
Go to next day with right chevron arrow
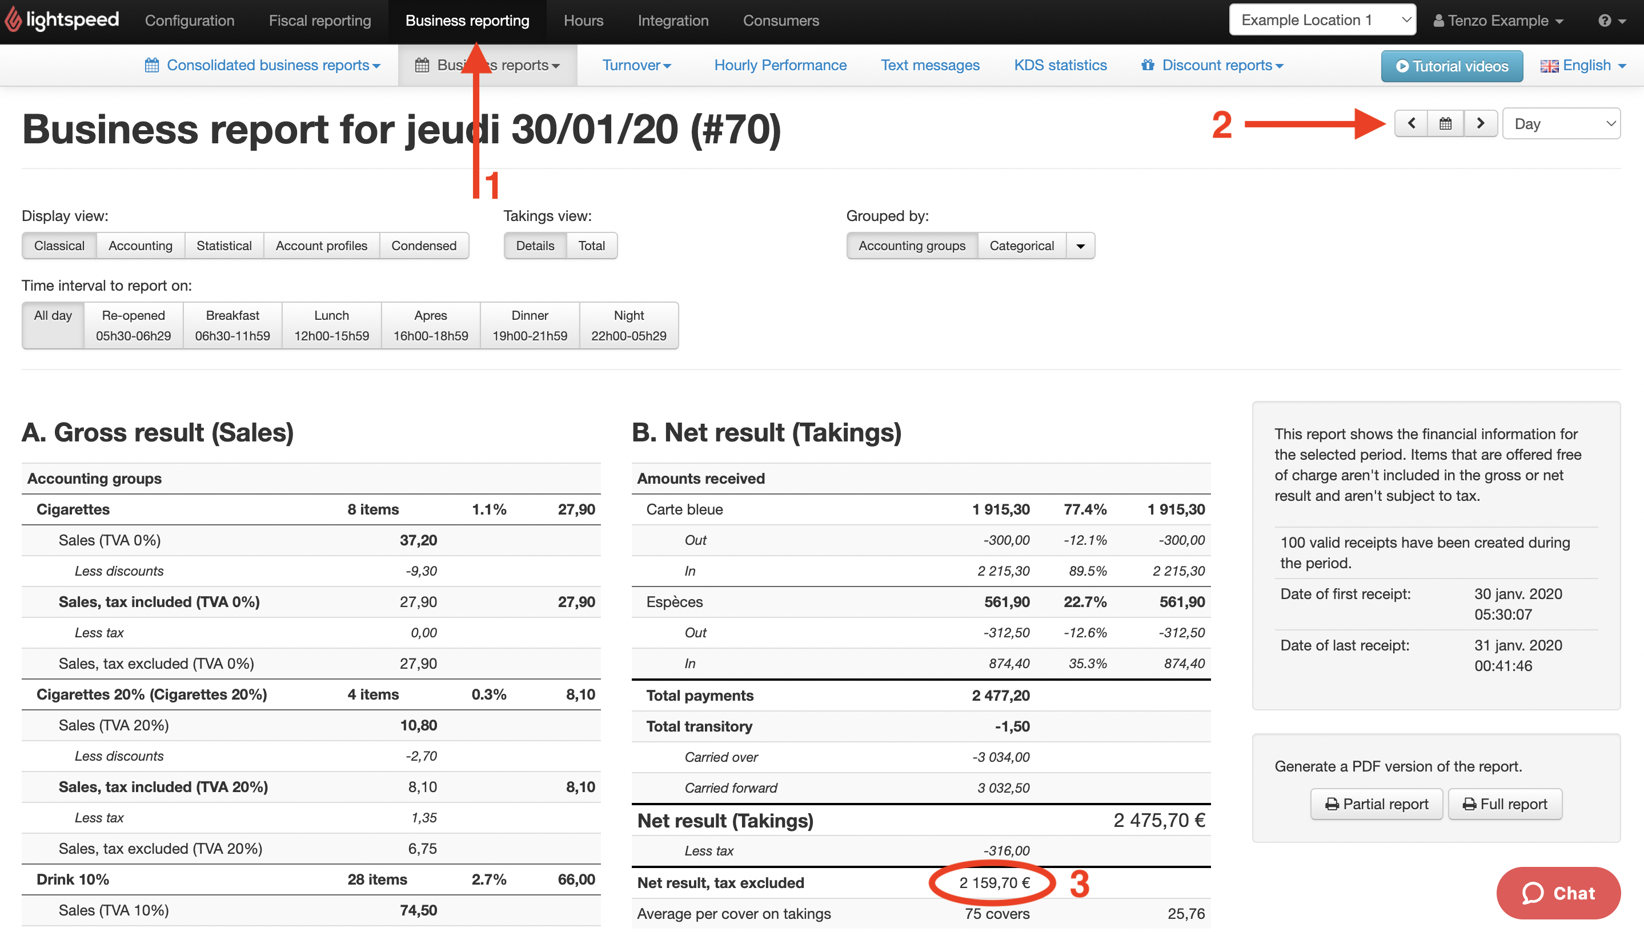tap(1480, 123)
